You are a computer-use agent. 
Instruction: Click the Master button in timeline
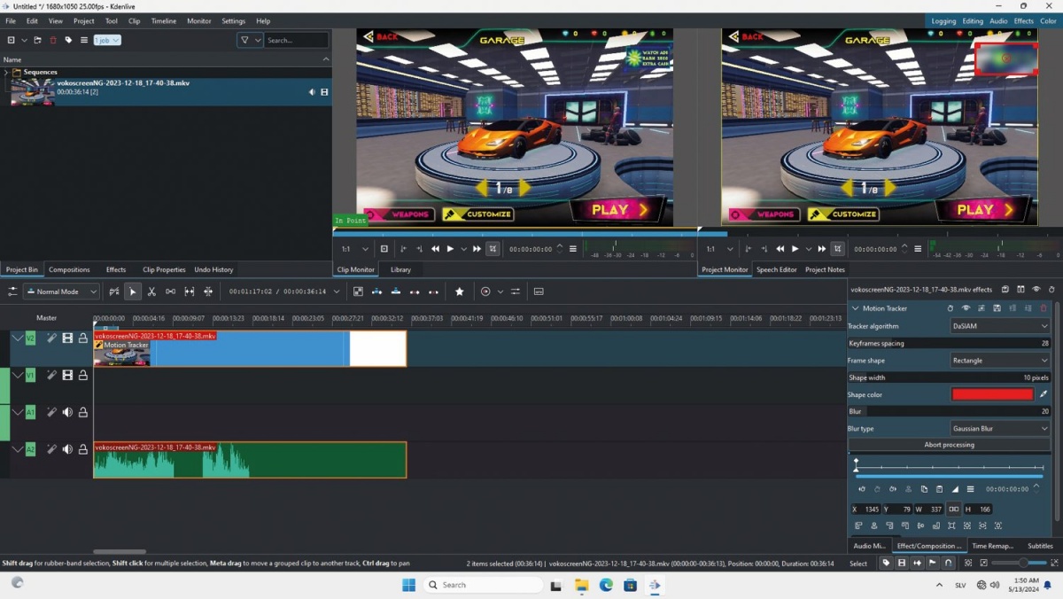46,317
